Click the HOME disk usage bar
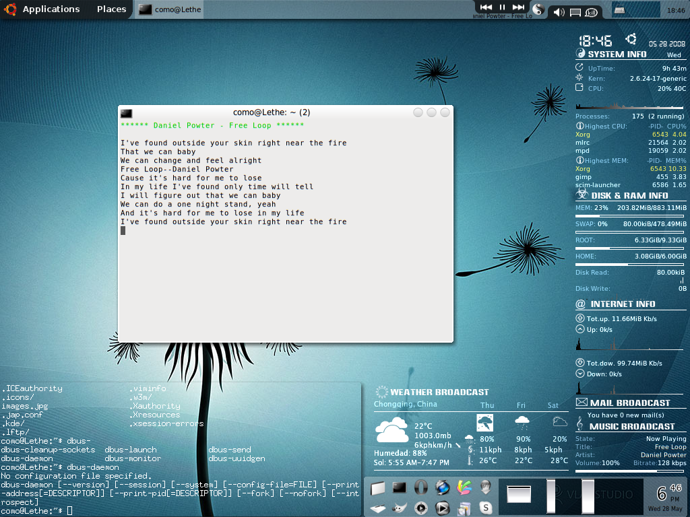This screenshot has height=517, width=690. pyautogui.click(x=631, y=265)
